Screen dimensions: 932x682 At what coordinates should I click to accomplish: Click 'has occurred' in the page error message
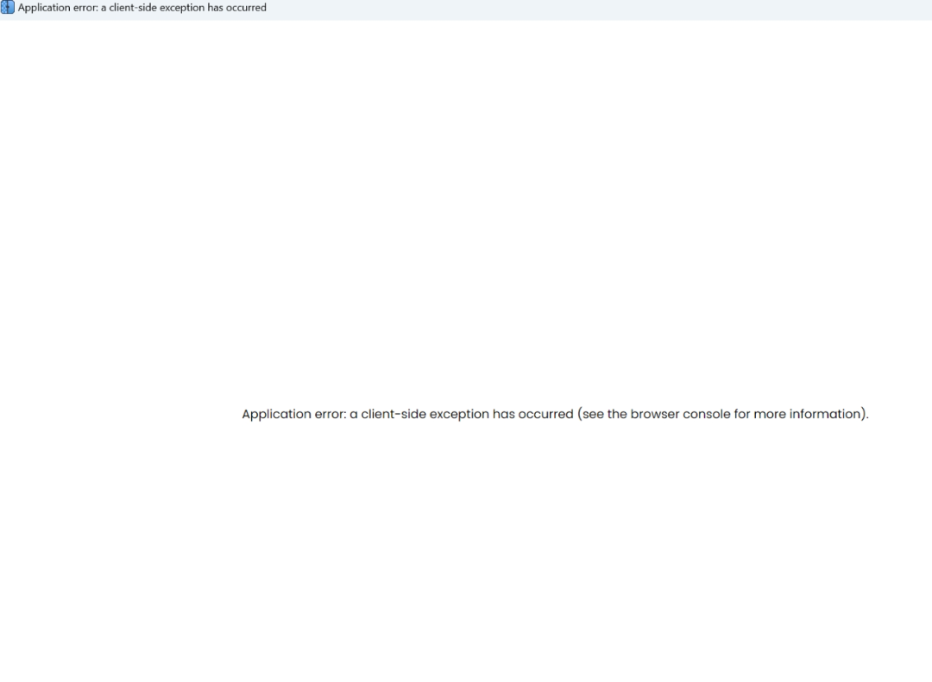533,414
